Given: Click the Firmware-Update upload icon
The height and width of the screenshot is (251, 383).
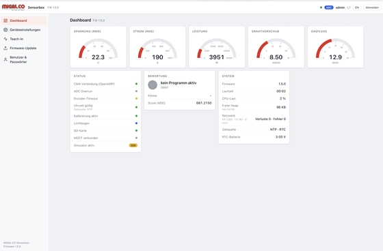Looking at the screenshot, I should [5, 48].
